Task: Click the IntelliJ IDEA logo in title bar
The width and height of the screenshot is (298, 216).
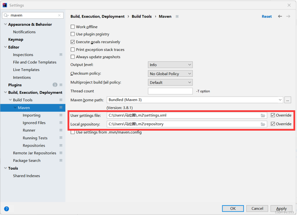Action: click(5, 5)
